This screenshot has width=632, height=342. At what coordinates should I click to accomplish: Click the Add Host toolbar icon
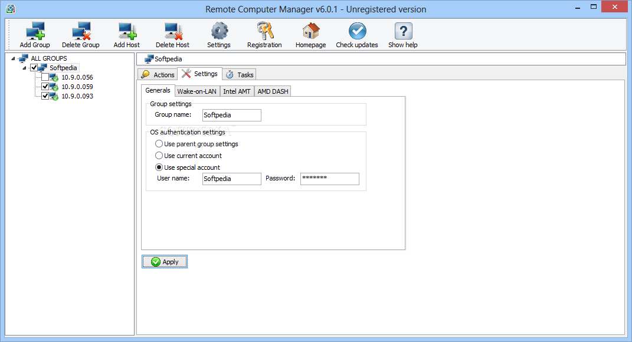[127, 31]
